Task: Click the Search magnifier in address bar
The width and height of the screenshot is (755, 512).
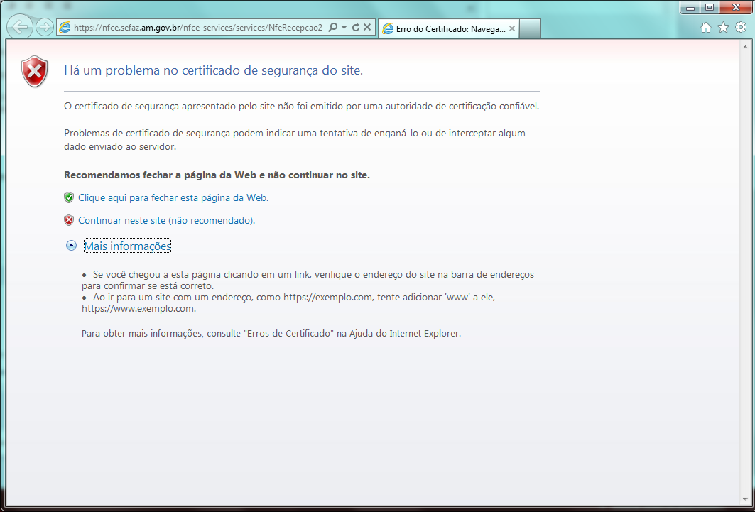Action: tap(332, 28)
